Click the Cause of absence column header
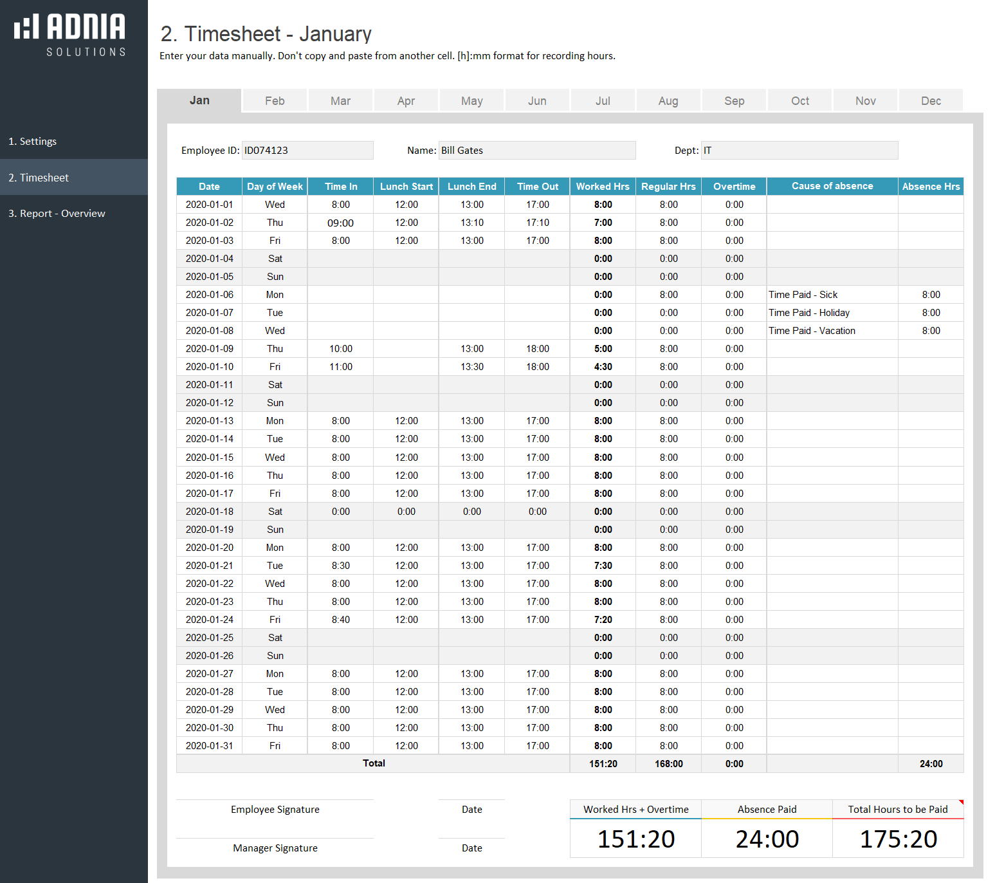Viewport: 995px width, 883px height. tap(832, 186)
